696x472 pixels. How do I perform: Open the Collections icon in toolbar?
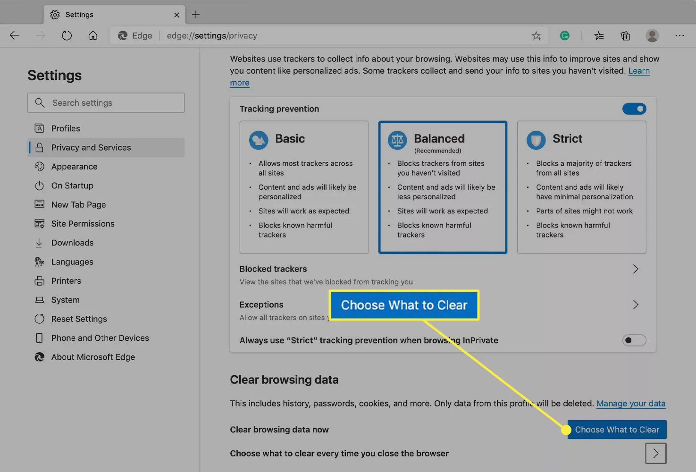click(625, 36)
